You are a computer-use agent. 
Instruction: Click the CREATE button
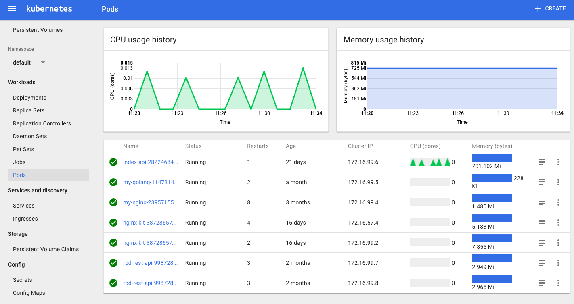(550, 9)
